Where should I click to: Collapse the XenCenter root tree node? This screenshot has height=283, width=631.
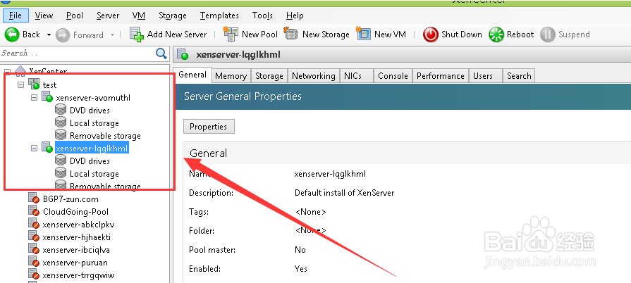[x=8, y=72]
